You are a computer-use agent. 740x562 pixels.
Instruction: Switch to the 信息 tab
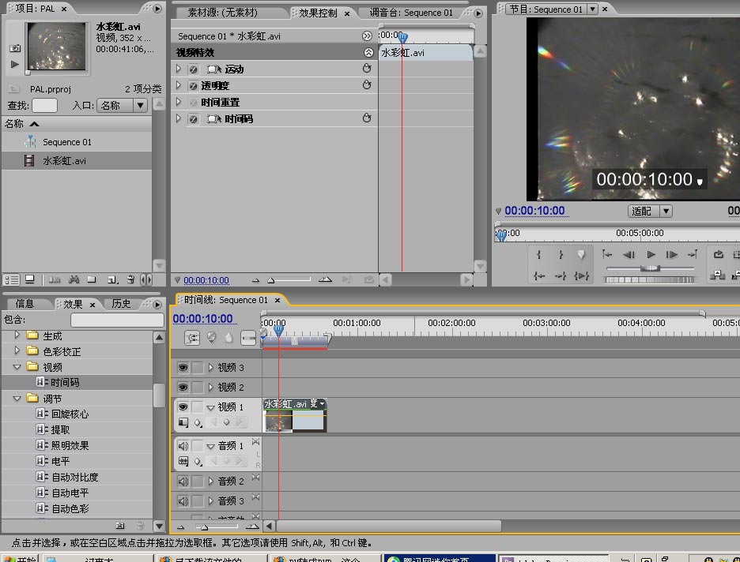coord(25,304)
